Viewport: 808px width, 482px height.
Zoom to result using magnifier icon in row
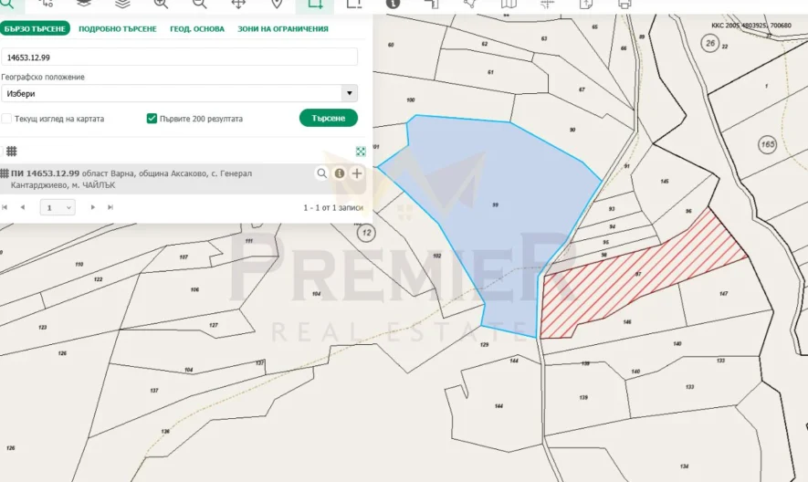click(x=321, y=173)
